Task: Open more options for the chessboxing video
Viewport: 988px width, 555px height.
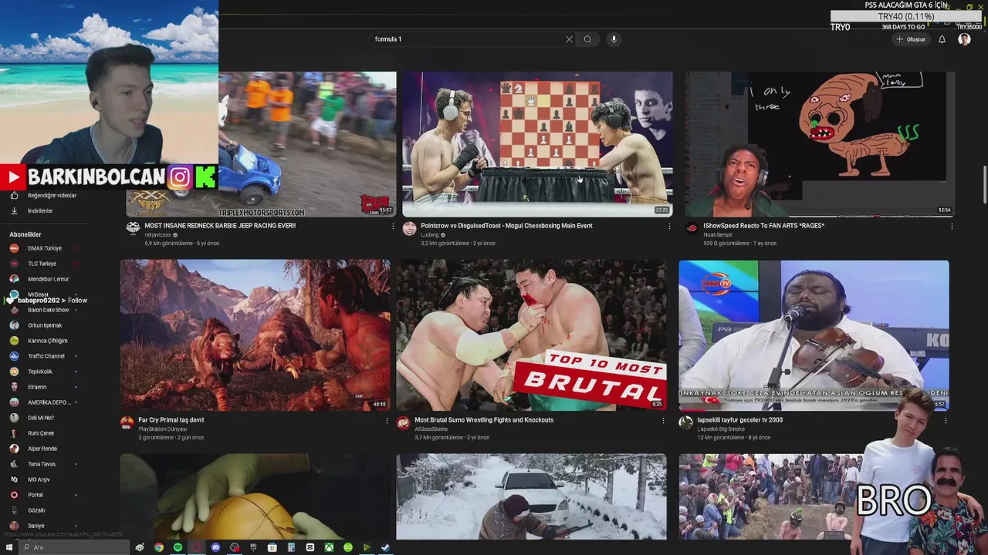Action: point(669,227)
